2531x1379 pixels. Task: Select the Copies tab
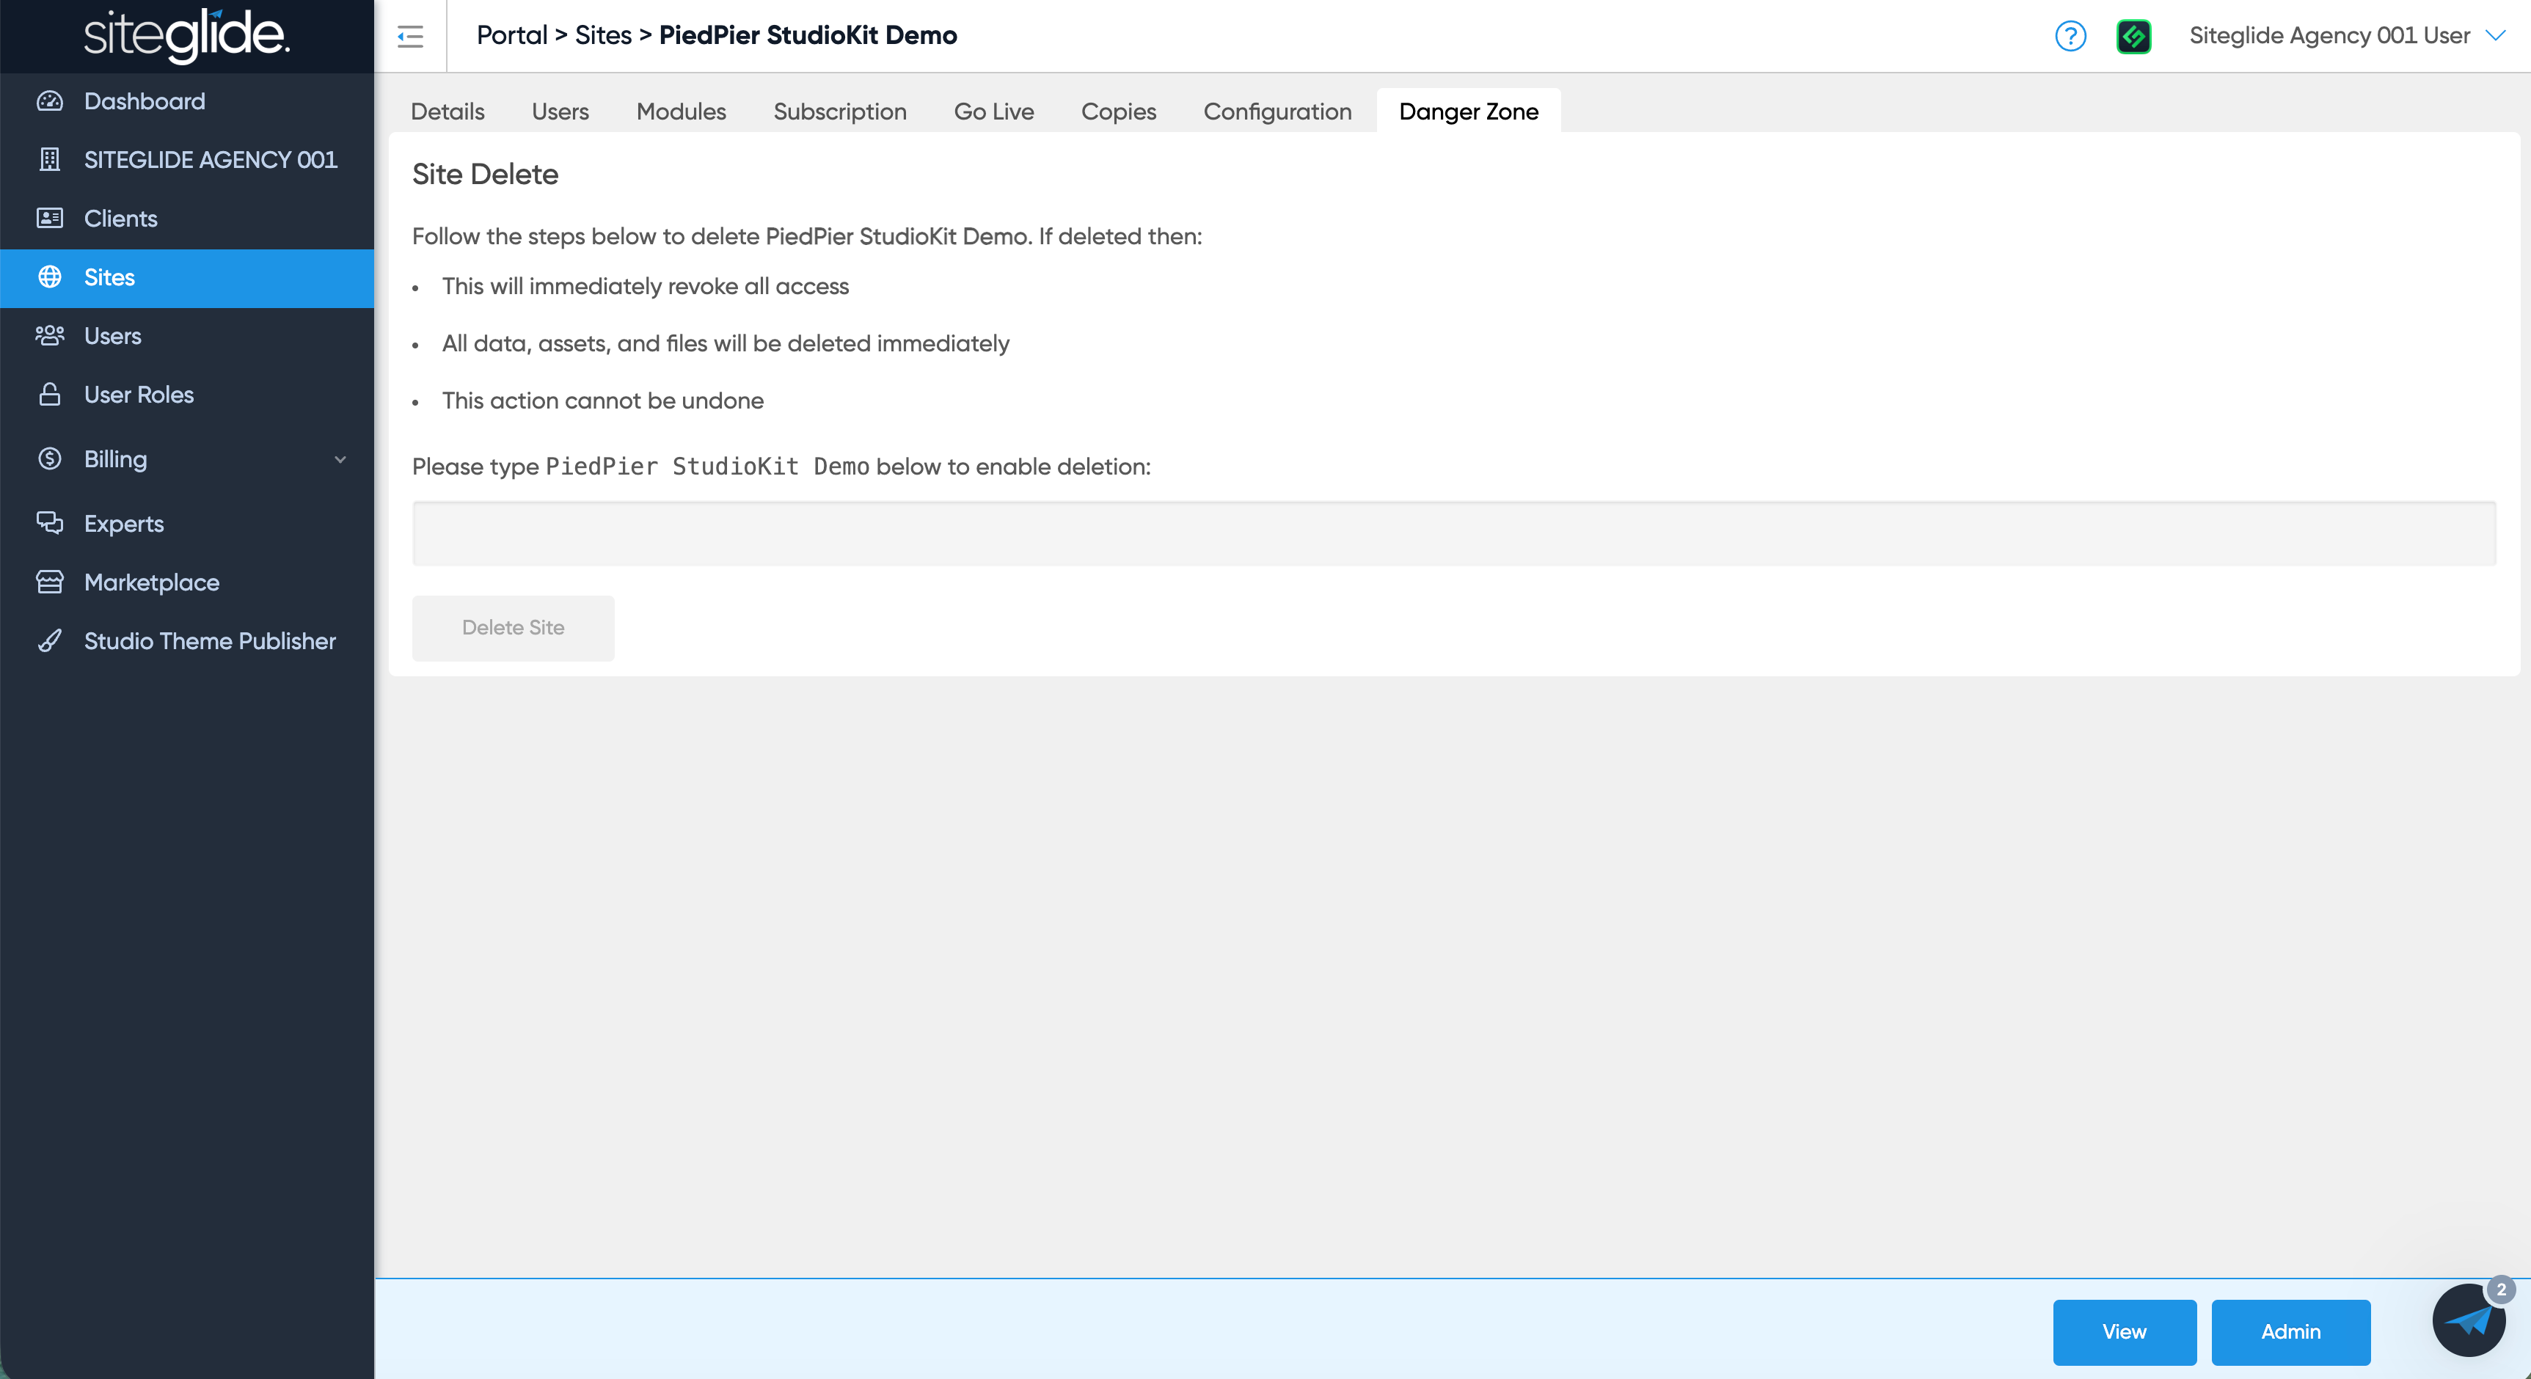coord(1119,112)
